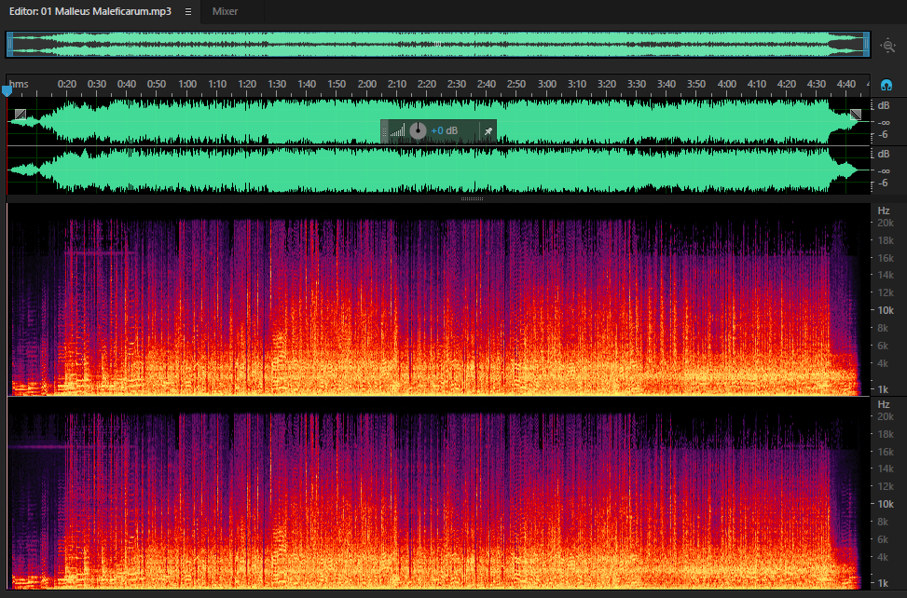Toggle the blue snapping magnet icon
This screenshot has width=907, height=598.
click(886, 86)
